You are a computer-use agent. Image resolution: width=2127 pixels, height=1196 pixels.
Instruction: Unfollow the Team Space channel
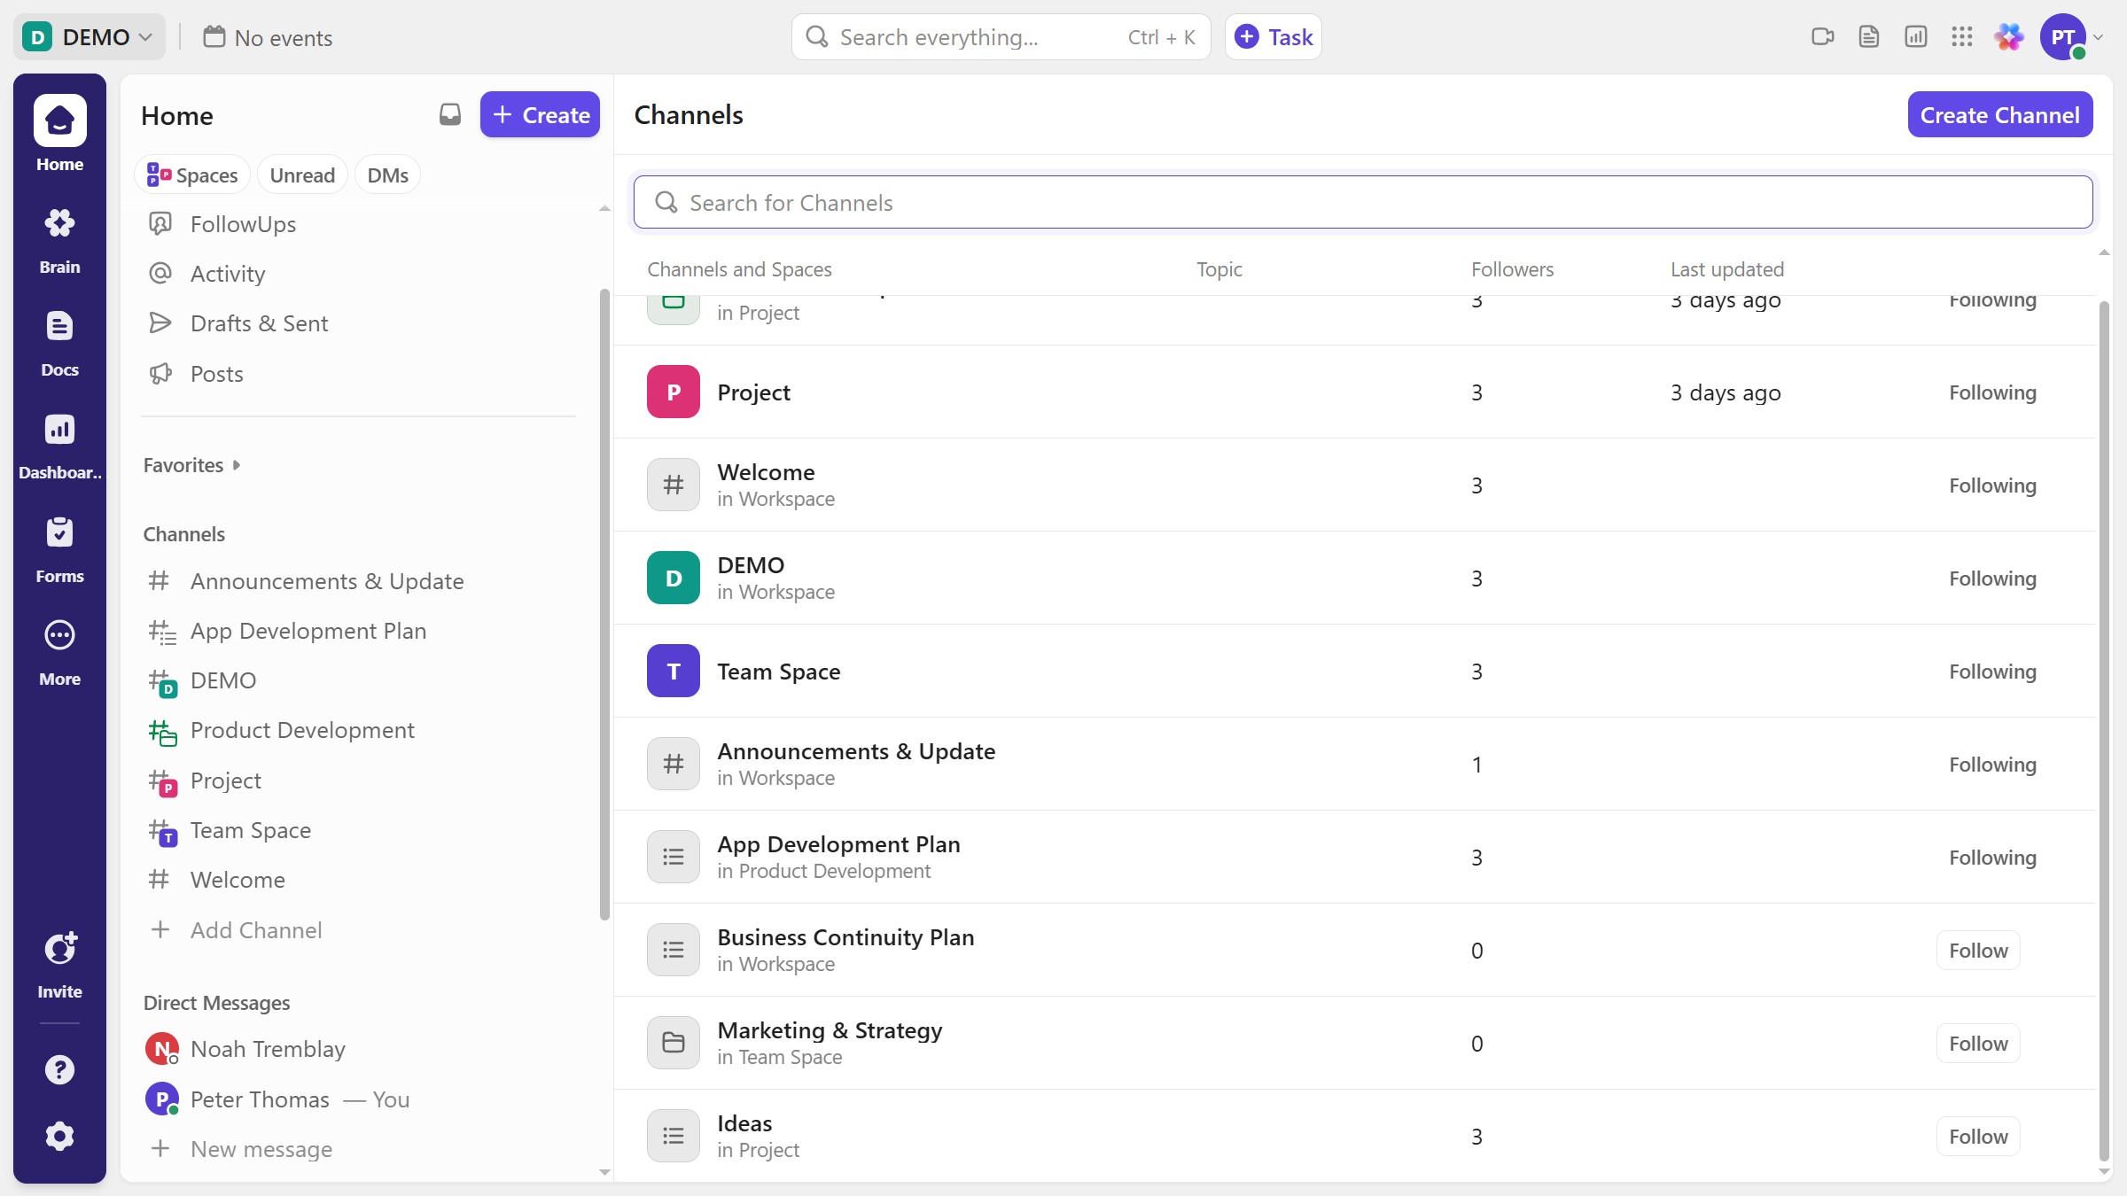coord(1991,672)
